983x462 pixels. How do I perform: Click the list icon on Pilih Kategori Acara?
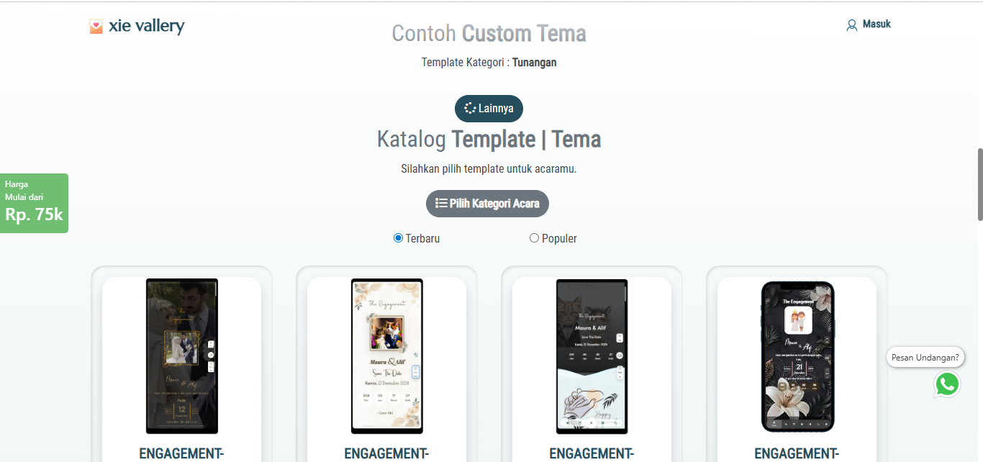coord(440,204)
